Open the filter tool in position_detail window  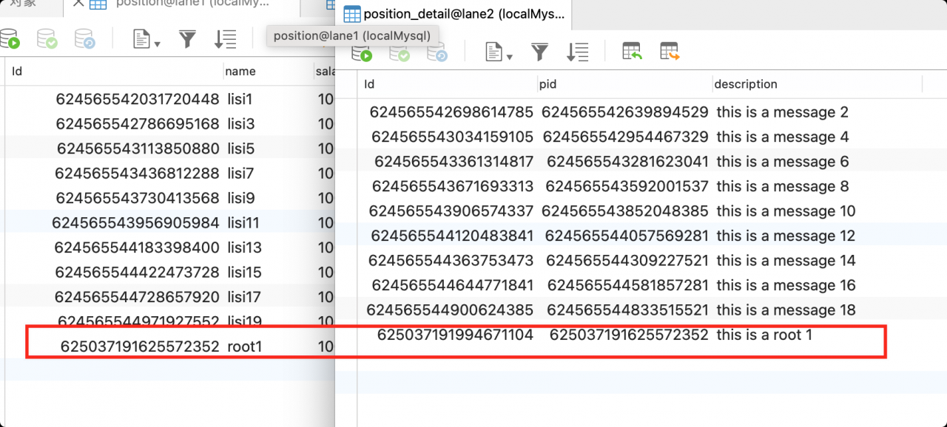point(540,52)
